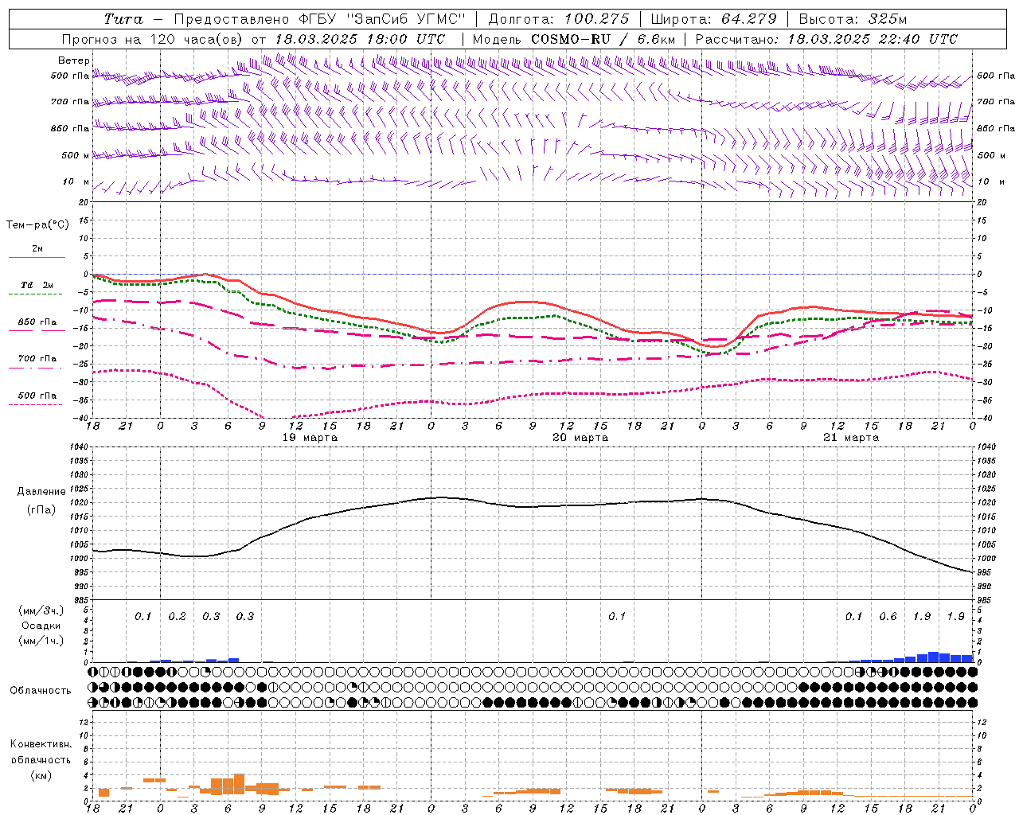
Task: Select the "Высота: 325м" elevation text
Action: [x=853, y=19]
